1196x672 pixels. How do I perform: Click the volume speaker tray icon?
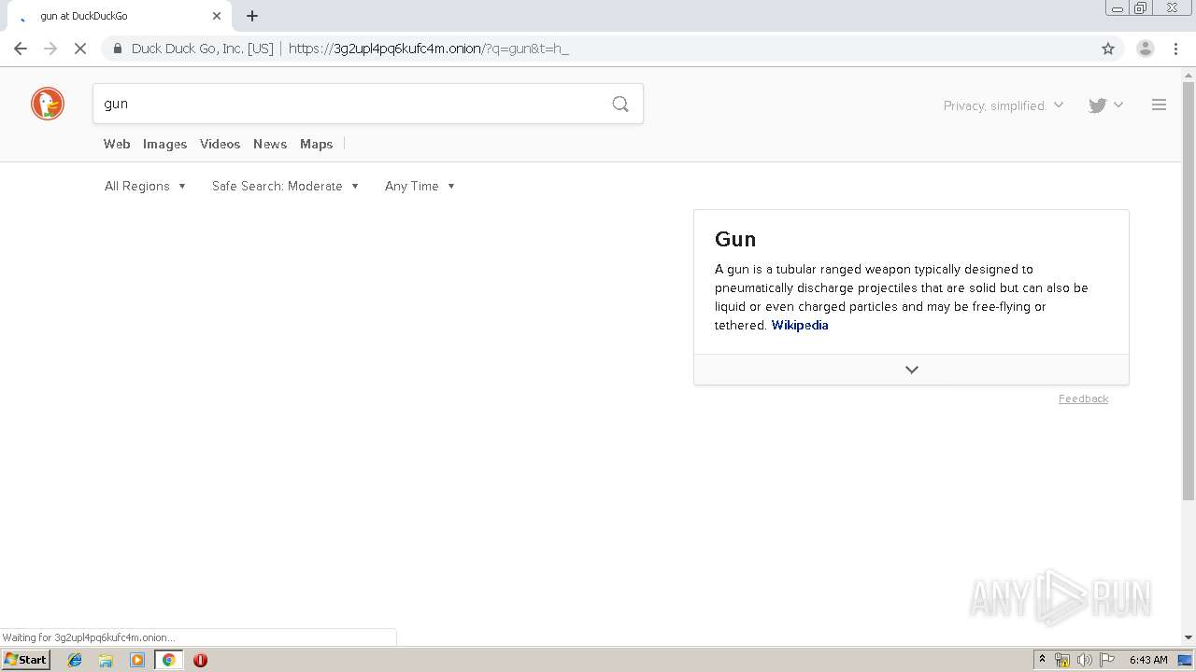tap(1084, 660)
